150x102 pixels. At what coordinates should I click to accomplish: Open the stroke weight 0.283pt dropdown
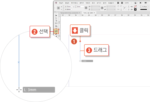(x=148, y=6)
